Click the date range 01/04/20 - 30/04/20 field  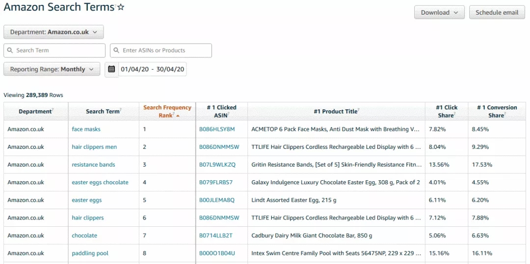pyautogui.click(x=153, y=70)
